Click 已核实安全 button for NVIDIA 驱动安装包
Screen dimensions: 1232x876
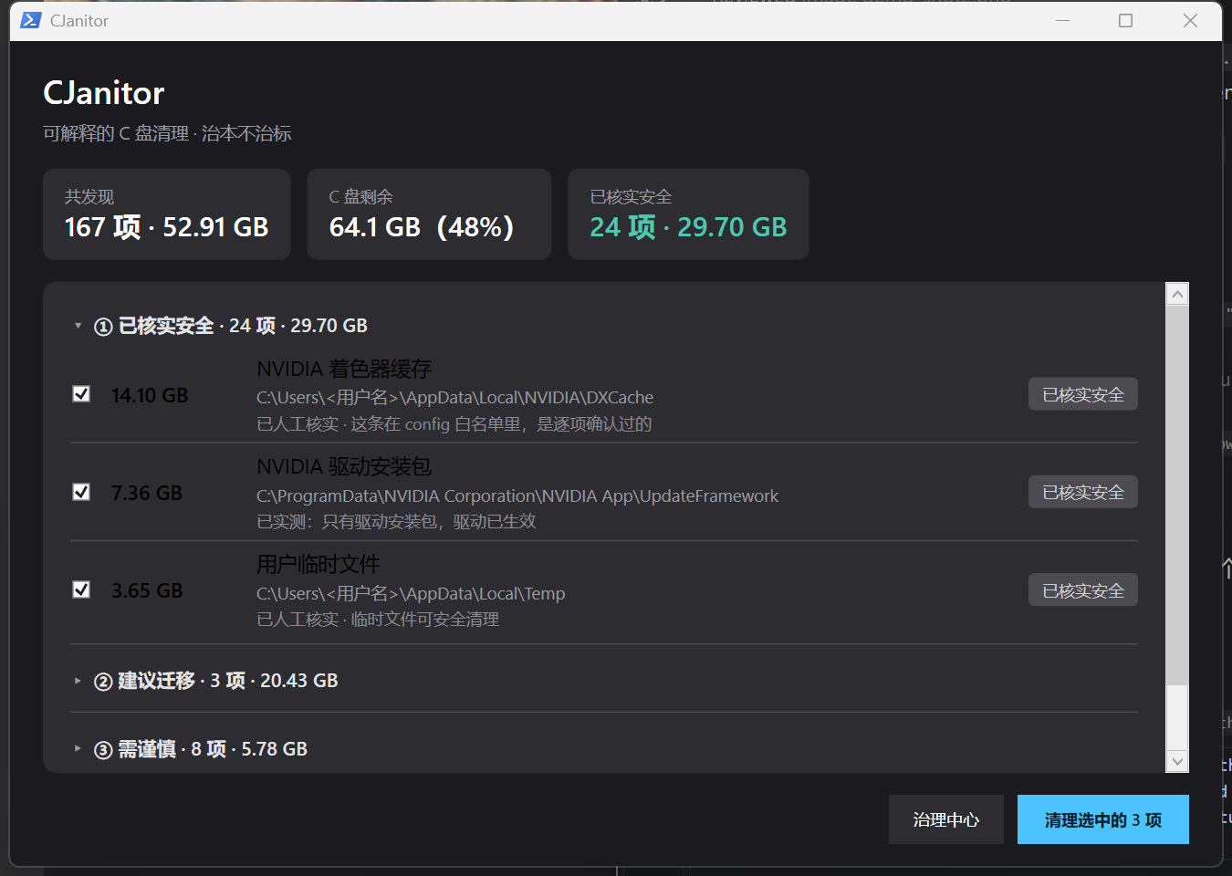point(1083,492)
